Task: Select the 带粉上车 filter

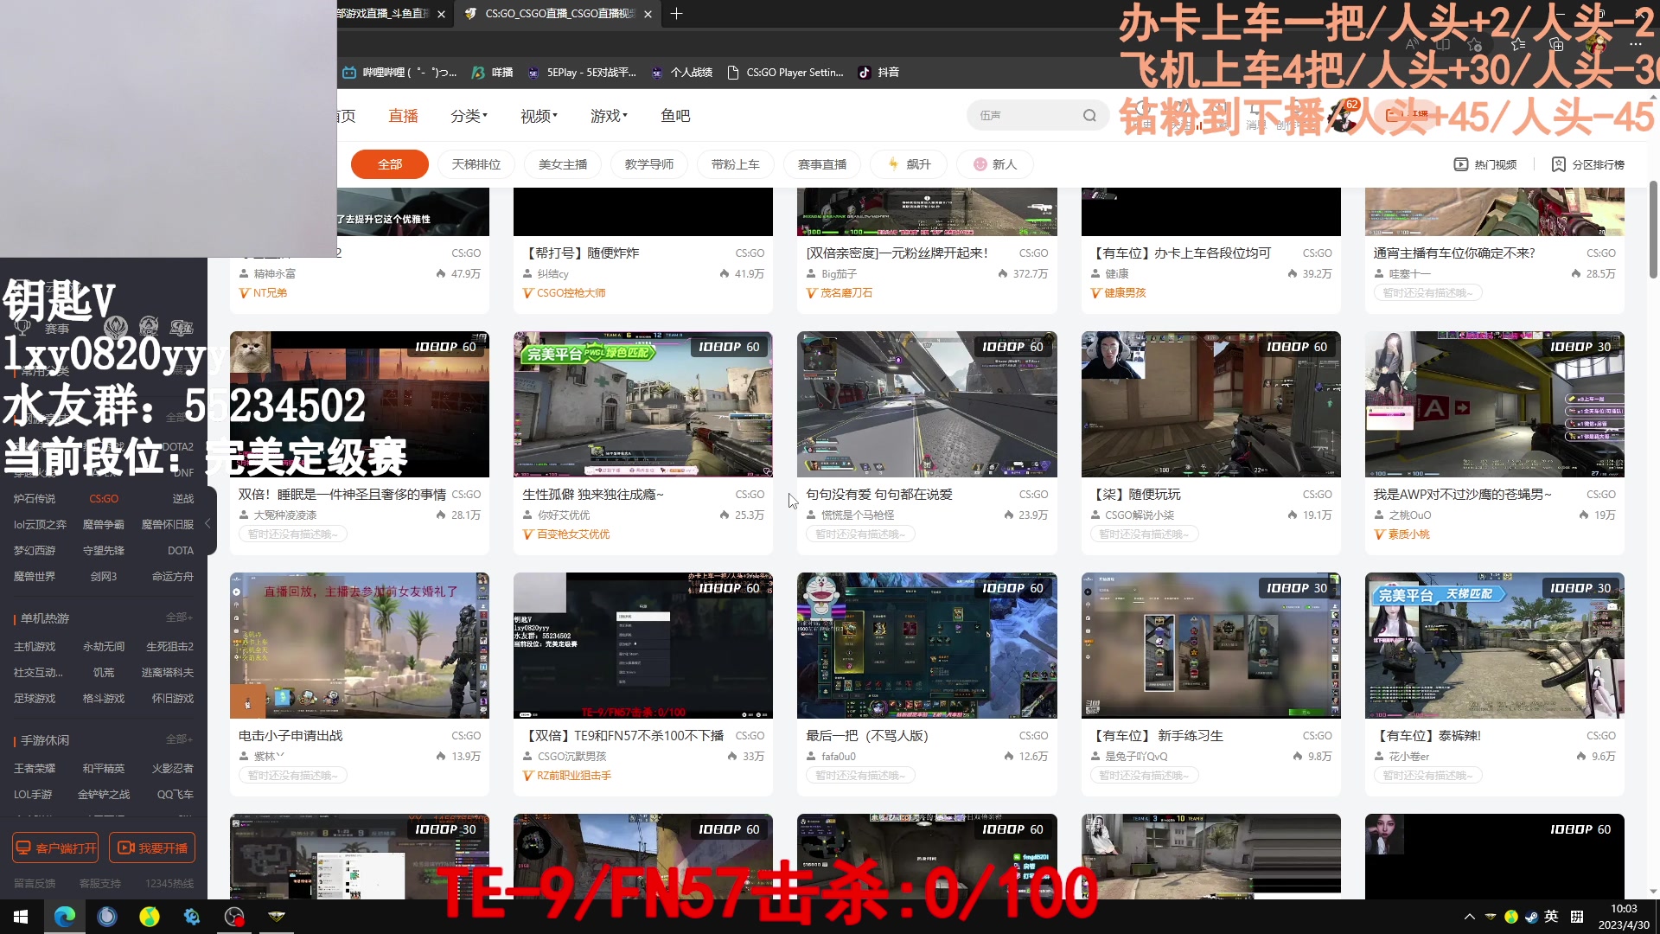Action: 736,164
